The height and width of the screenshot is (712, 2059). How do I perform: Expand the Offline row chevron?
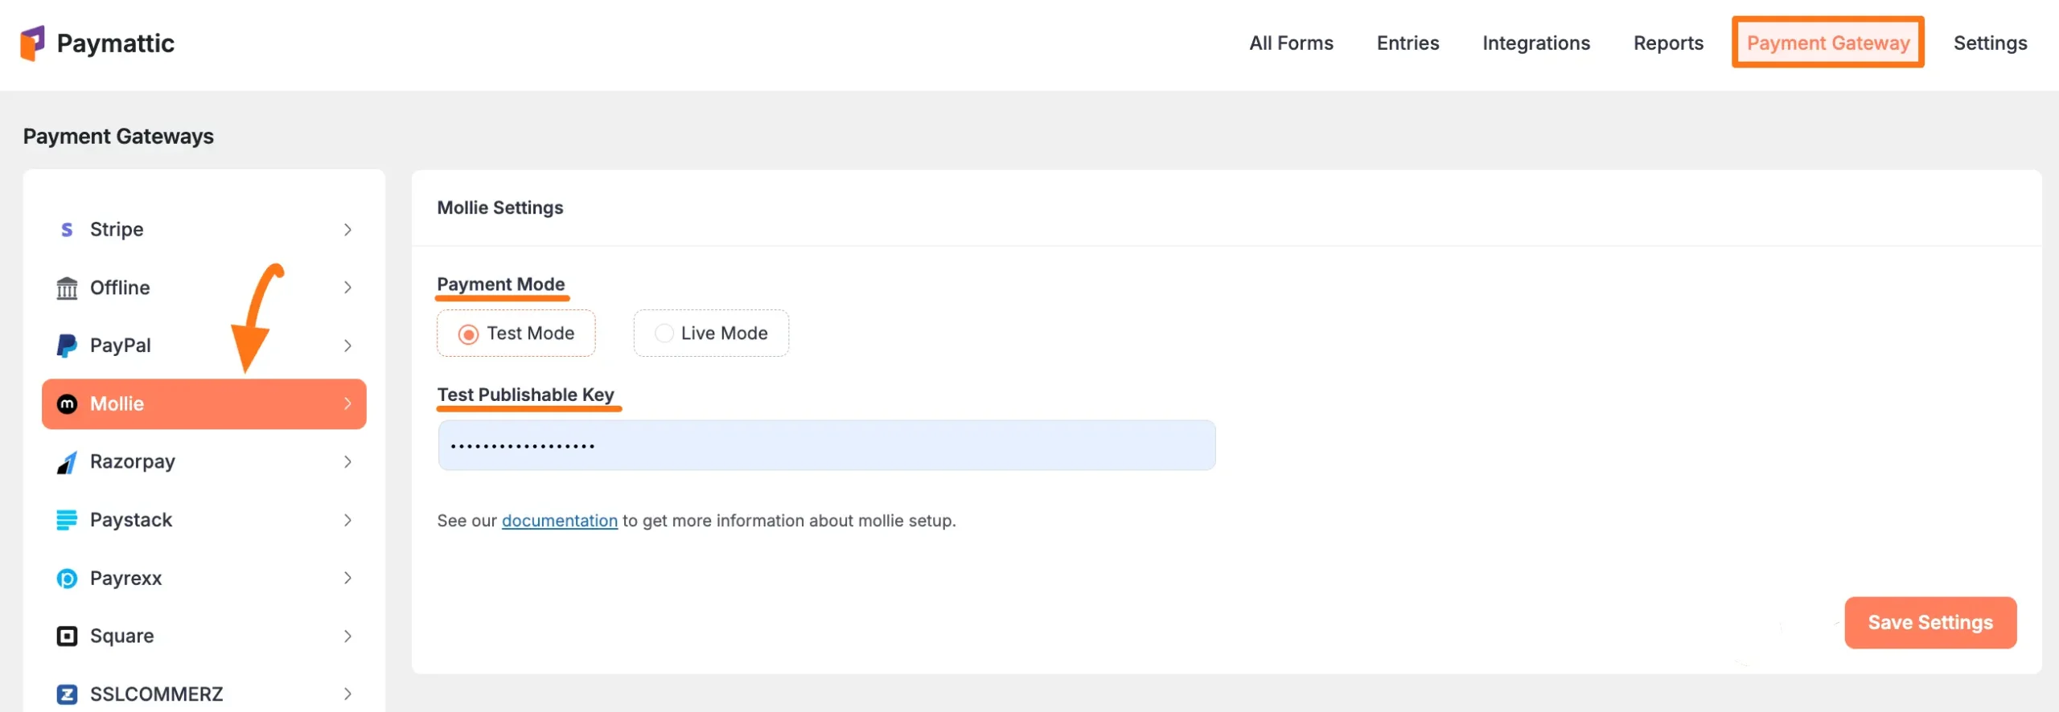pos(347,288)
